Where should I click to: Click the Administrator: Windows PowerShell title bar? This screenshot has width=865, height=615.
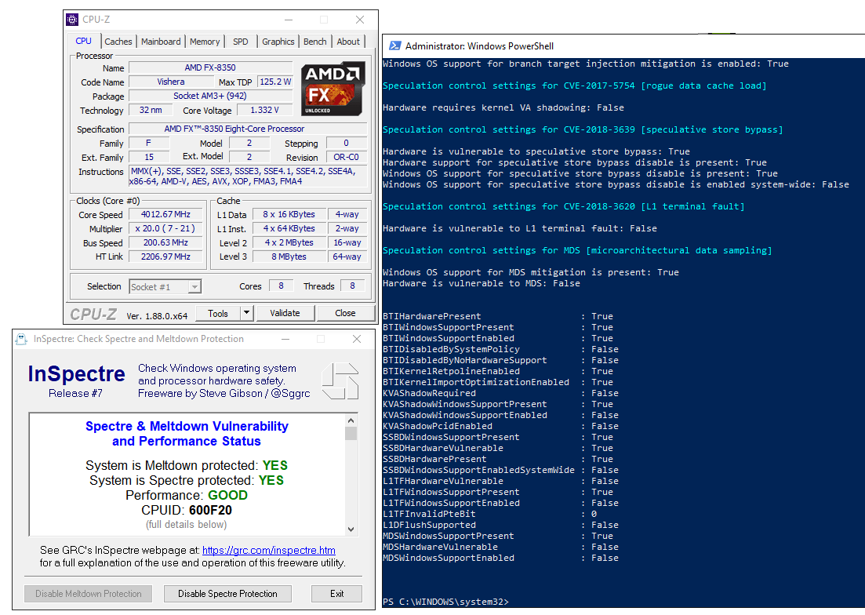tap(623, 45)
